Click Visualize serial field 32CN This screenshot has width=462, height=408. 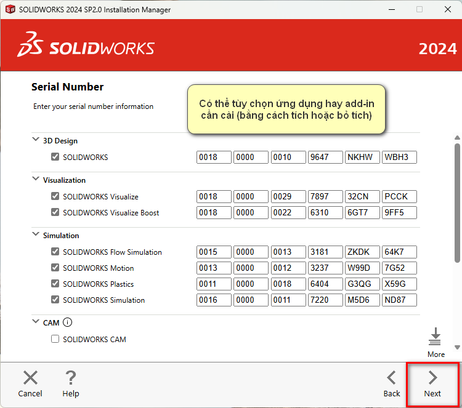[x=362, y=196]
